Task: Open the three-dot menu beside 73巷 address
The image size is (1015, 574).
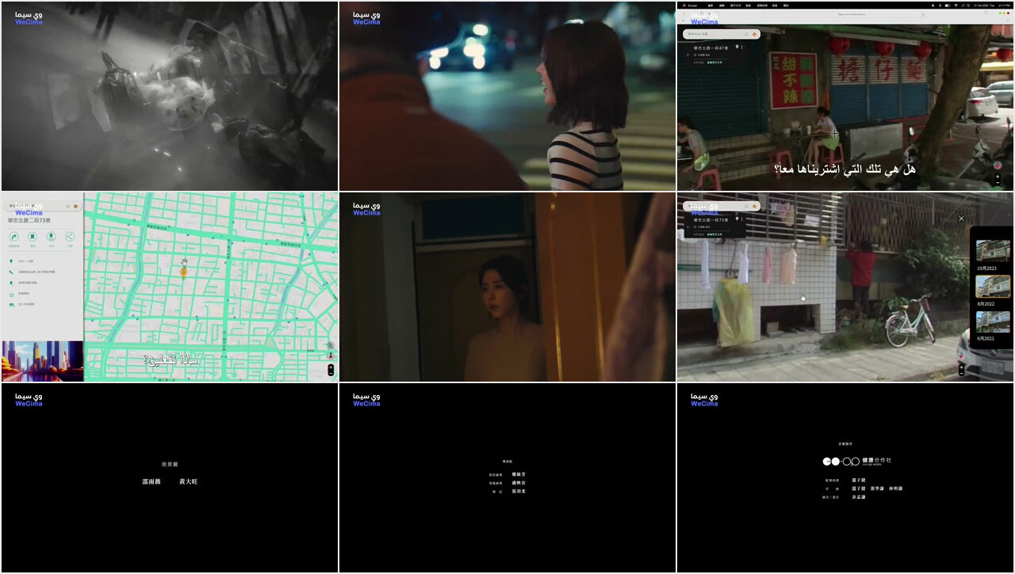Action: point(742,219)
